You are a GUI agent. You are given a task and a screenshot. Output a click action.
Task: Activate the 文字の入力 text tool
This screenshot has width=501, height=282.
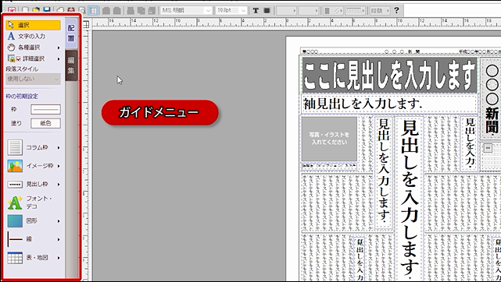[x=27, y=36]
